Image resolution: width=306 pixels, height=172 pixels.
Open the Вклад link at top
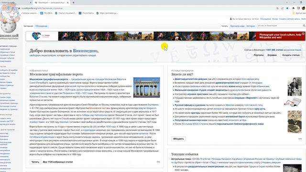point(275,19)
